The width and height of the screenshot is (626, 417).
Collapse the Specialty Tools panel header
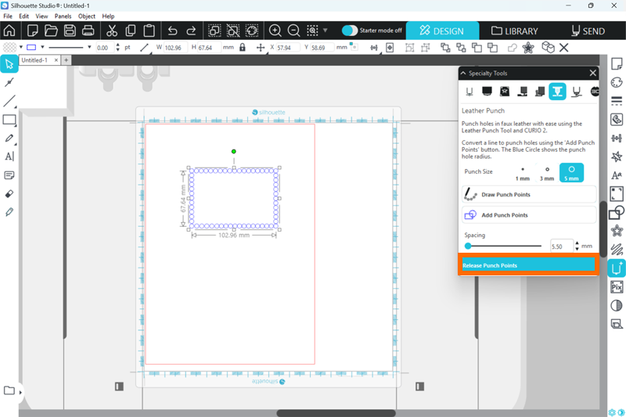463,73
